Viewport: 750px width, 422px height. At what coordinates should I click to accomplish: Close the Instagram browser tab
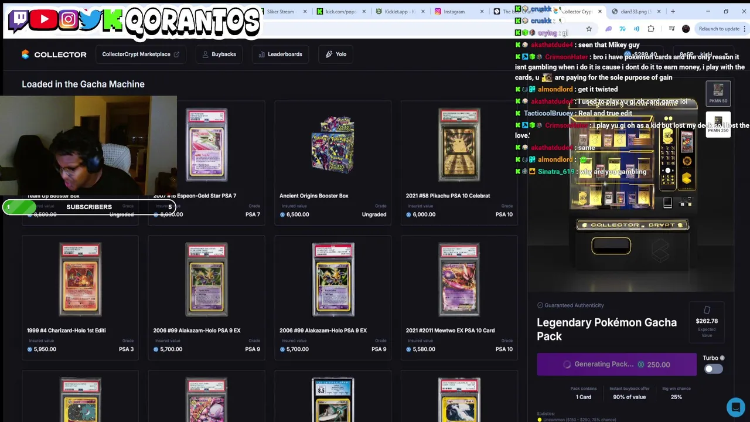point(482,11)
